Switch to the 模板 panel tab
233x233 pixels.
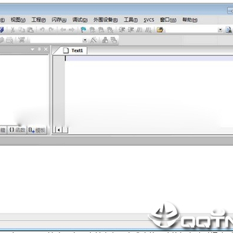click(x=37, y=130)
